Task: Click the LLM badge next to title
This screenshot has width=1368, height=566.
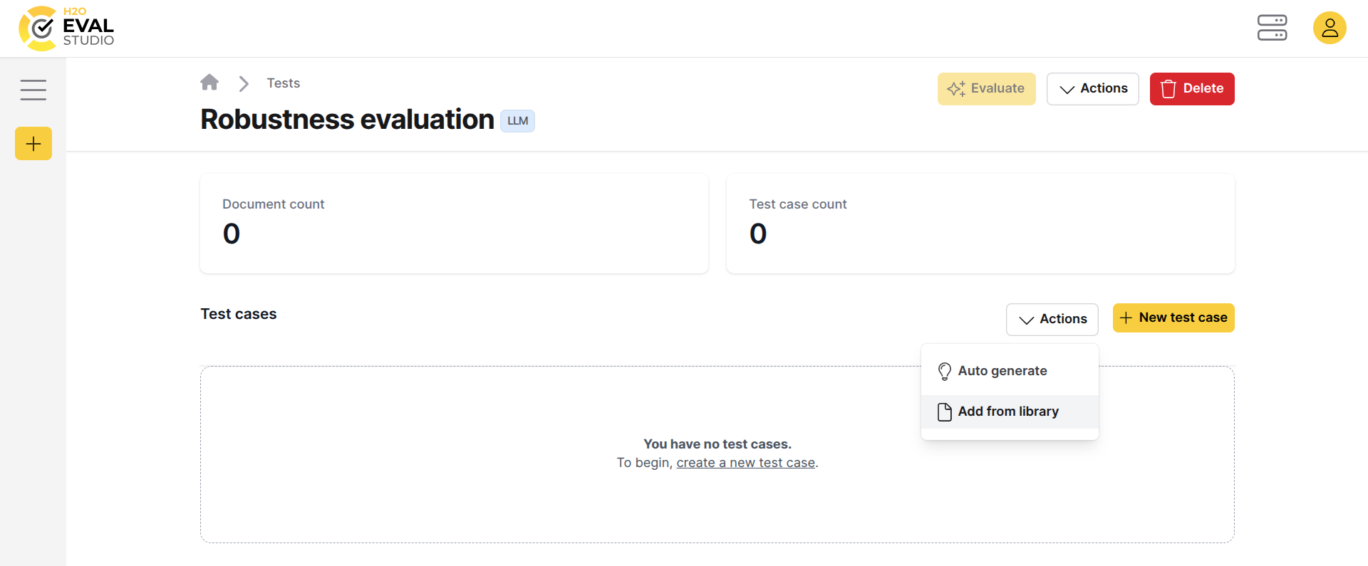Action: pyautogui.click(x=517, y=120)
